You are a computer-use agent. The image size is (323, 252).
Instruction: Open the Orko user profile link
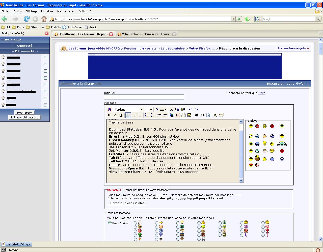[262, 93]
